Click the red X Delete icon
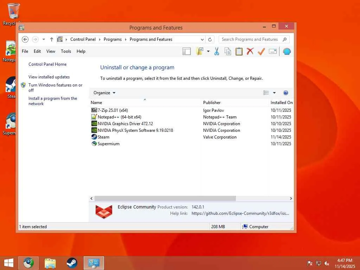Screen dimensions: 360x270 (250, 51)
